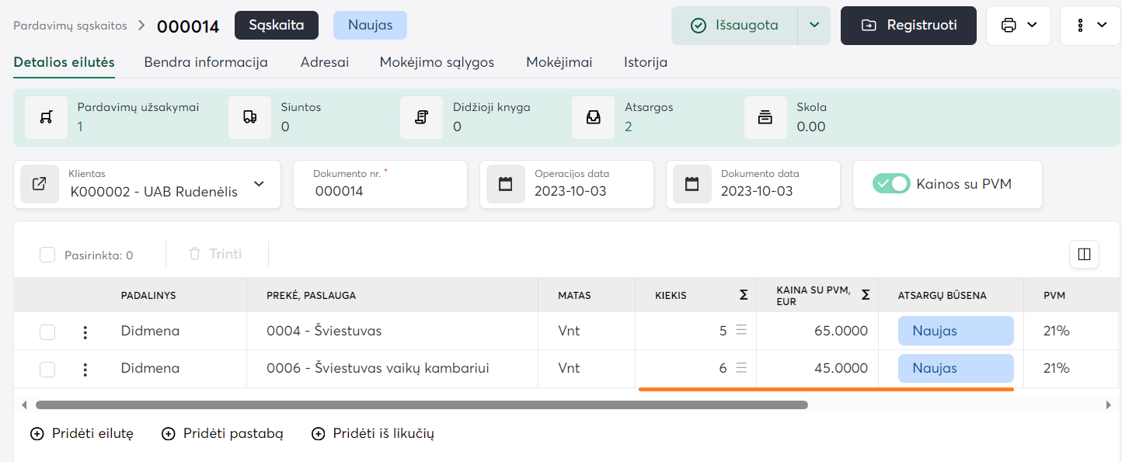Open the Didžioji knyga ledger icon
The height and width of the screenshot is (462, 1122).
(421, 117)
